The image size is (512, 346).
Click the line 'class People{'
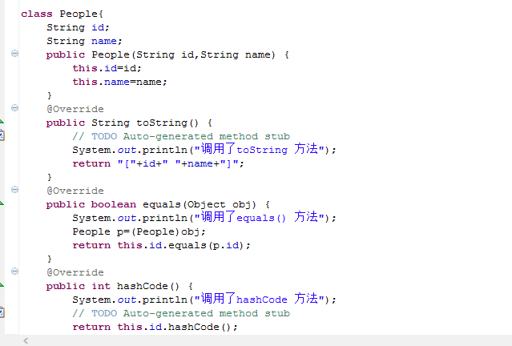click(x=62, y=14)
